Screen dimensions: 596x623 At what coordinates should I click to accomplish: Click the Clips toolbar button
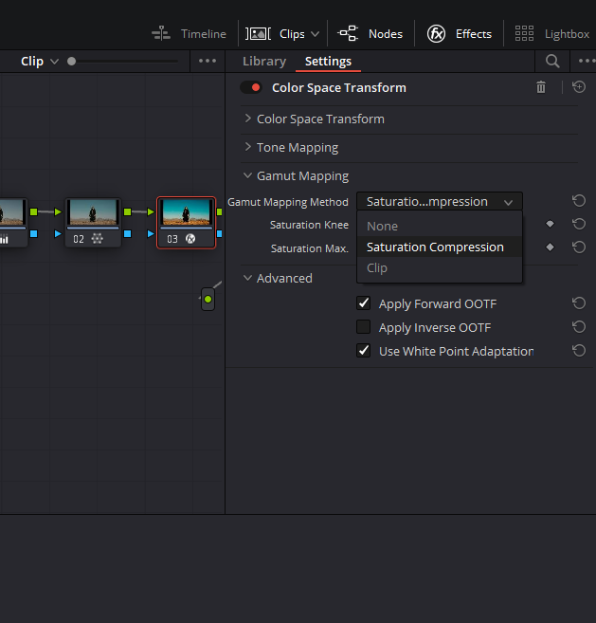pyautogui.click(x=275, y=34)
